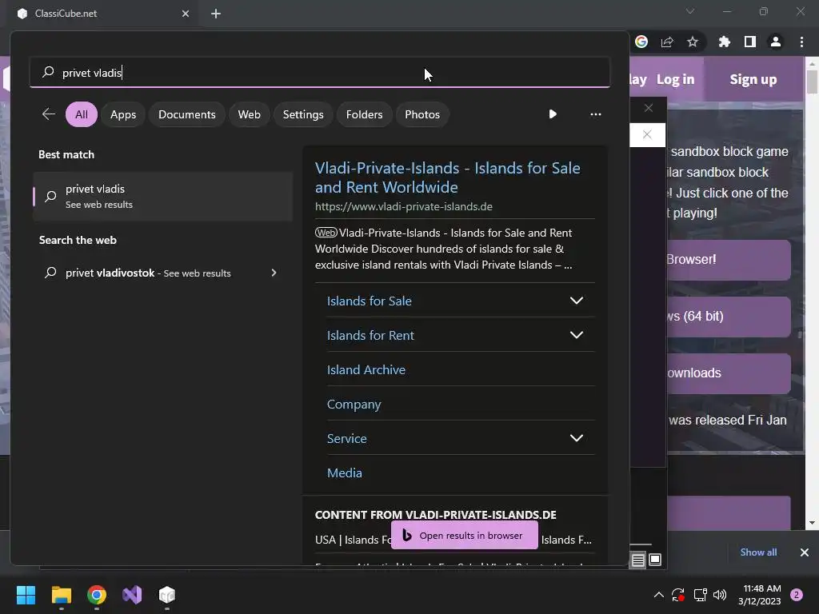Viewport: 819px width, 614px height.
Task: Open the three-dot more options in search panel
Action: (x=595, y=114)
